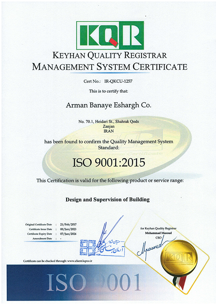Screen dimensions: 216x305
Task: Click the name 'Mohammad Masoud'
Action: pos(158,233)
